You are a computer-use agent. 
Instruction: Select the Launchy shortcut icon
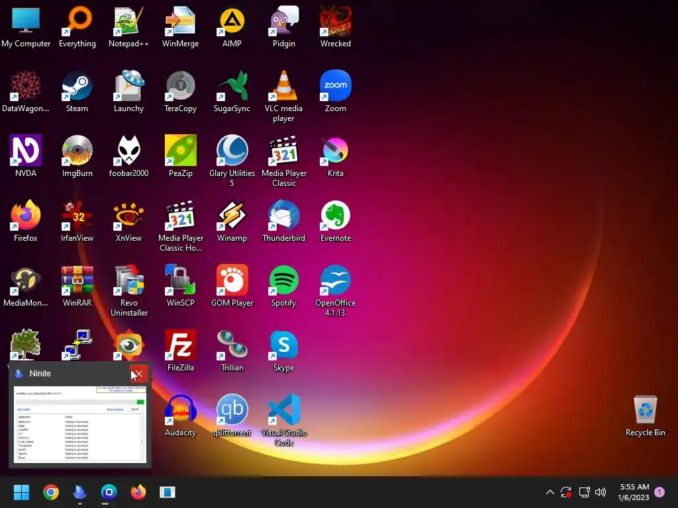[128, 91]
